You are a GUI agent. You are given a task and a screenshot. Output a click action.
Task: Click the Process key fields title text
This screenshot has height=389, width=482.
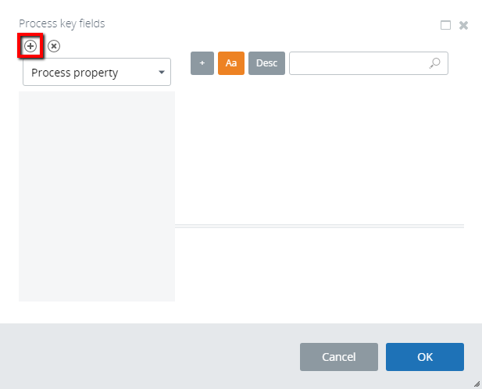(62, 23)
